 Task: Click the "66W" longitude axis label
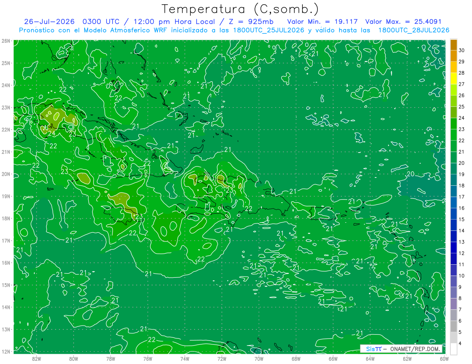pos(333,359)
